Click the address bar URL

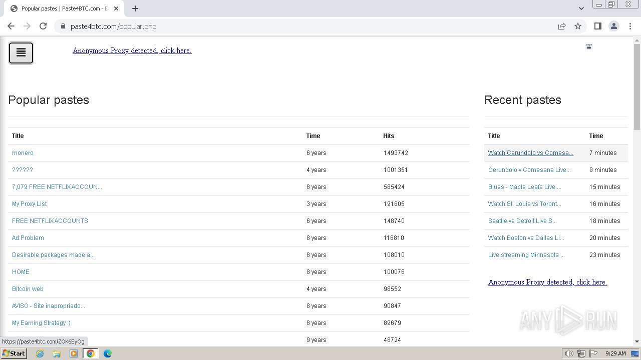(x=113, y=26)
